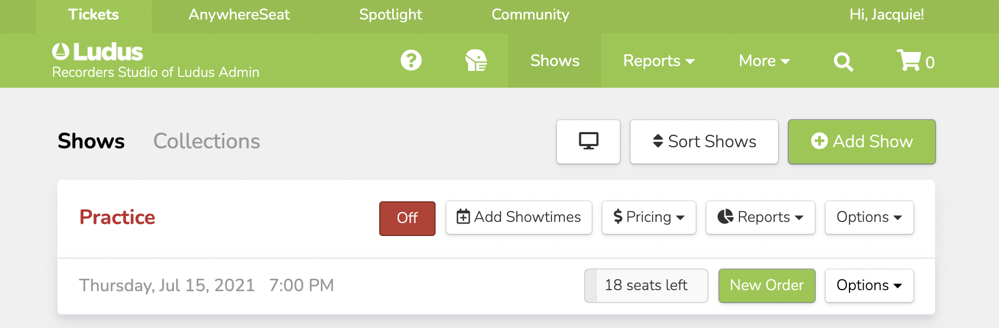The width and height of the screenshot is (999, 328).
Task: Click the Ludus logo
Action: (x=96, y=51)
